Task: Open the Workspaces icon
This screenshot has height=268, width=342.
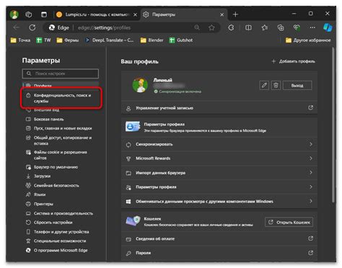Action: pyautogui.click(x=29, y=14)
